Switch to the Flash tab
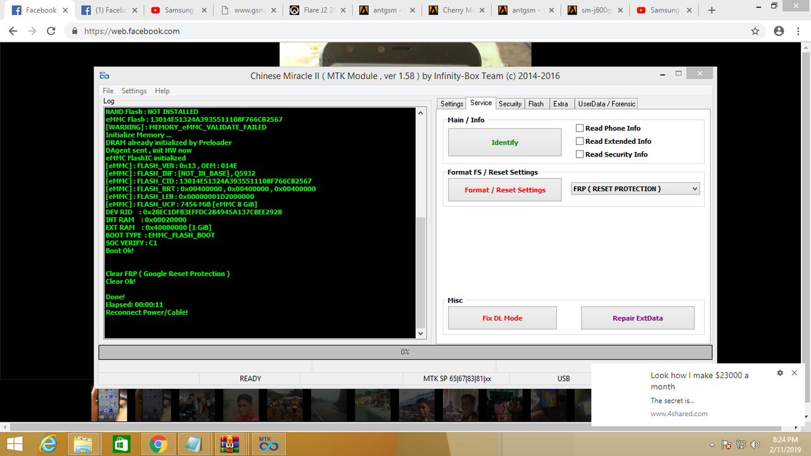The height and width of the screenshot is (456, 811). click(x=536, y=104)
